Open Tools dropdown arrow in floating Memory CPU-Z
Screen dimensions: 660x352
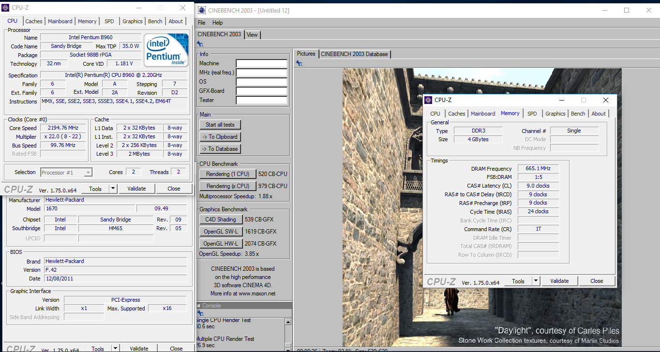pos(536,281)
